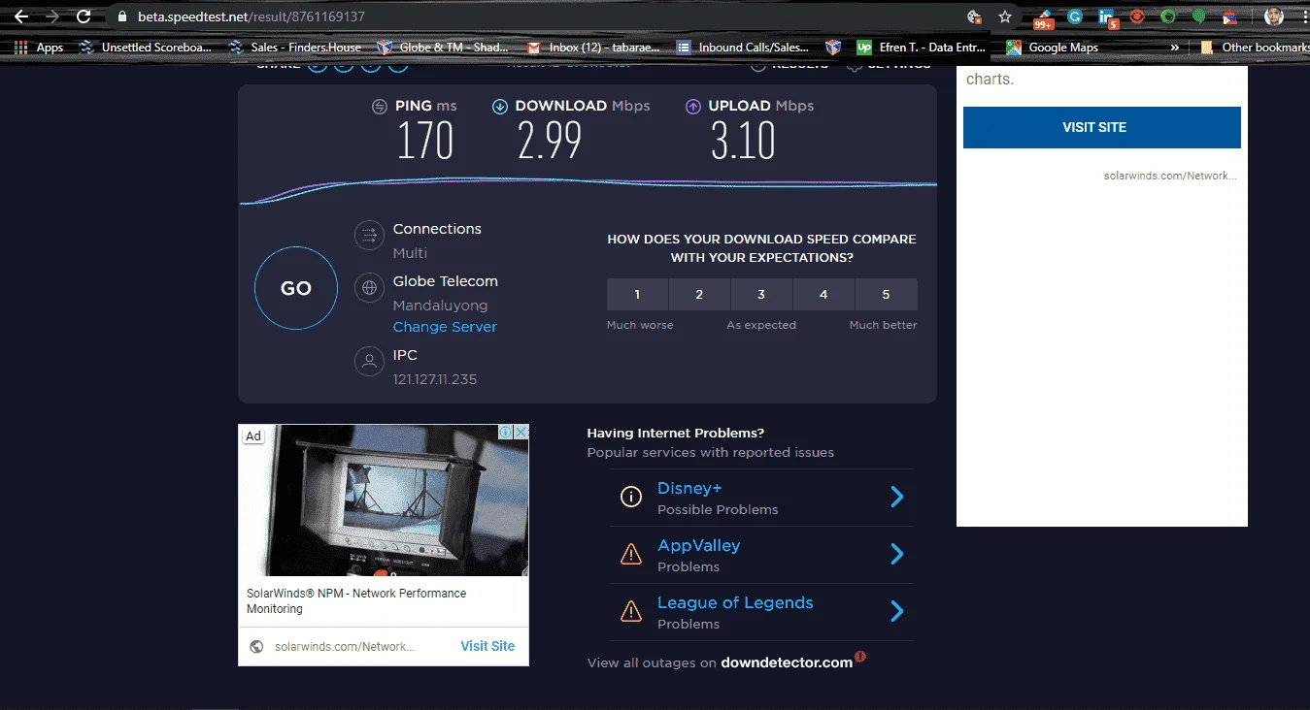Screen dimensions: 1310x710
Task: Expand the League of Legends row chevron
Action: (x=897, y=611)
